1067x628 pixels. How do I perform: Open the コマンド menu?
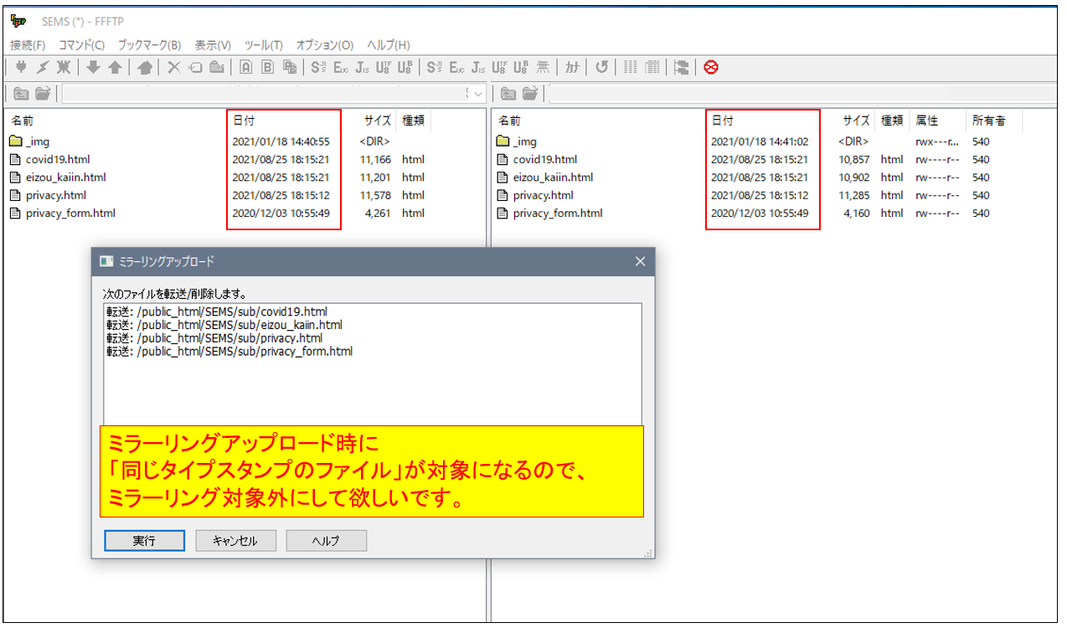82,45
